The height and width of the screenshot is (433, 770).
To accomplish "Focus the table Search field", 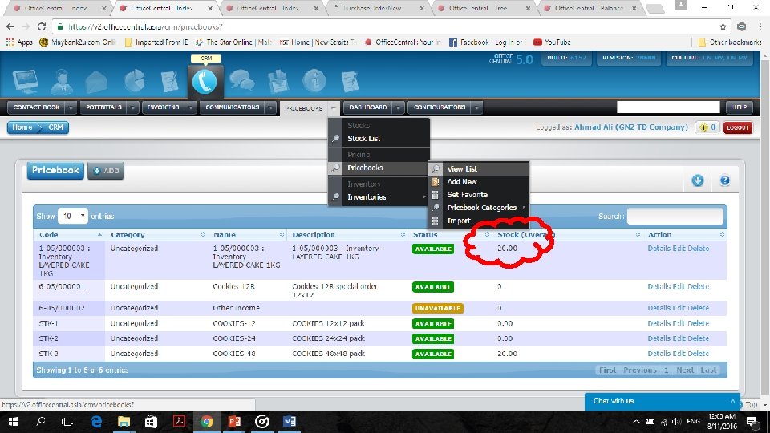I will coord(675,216).
